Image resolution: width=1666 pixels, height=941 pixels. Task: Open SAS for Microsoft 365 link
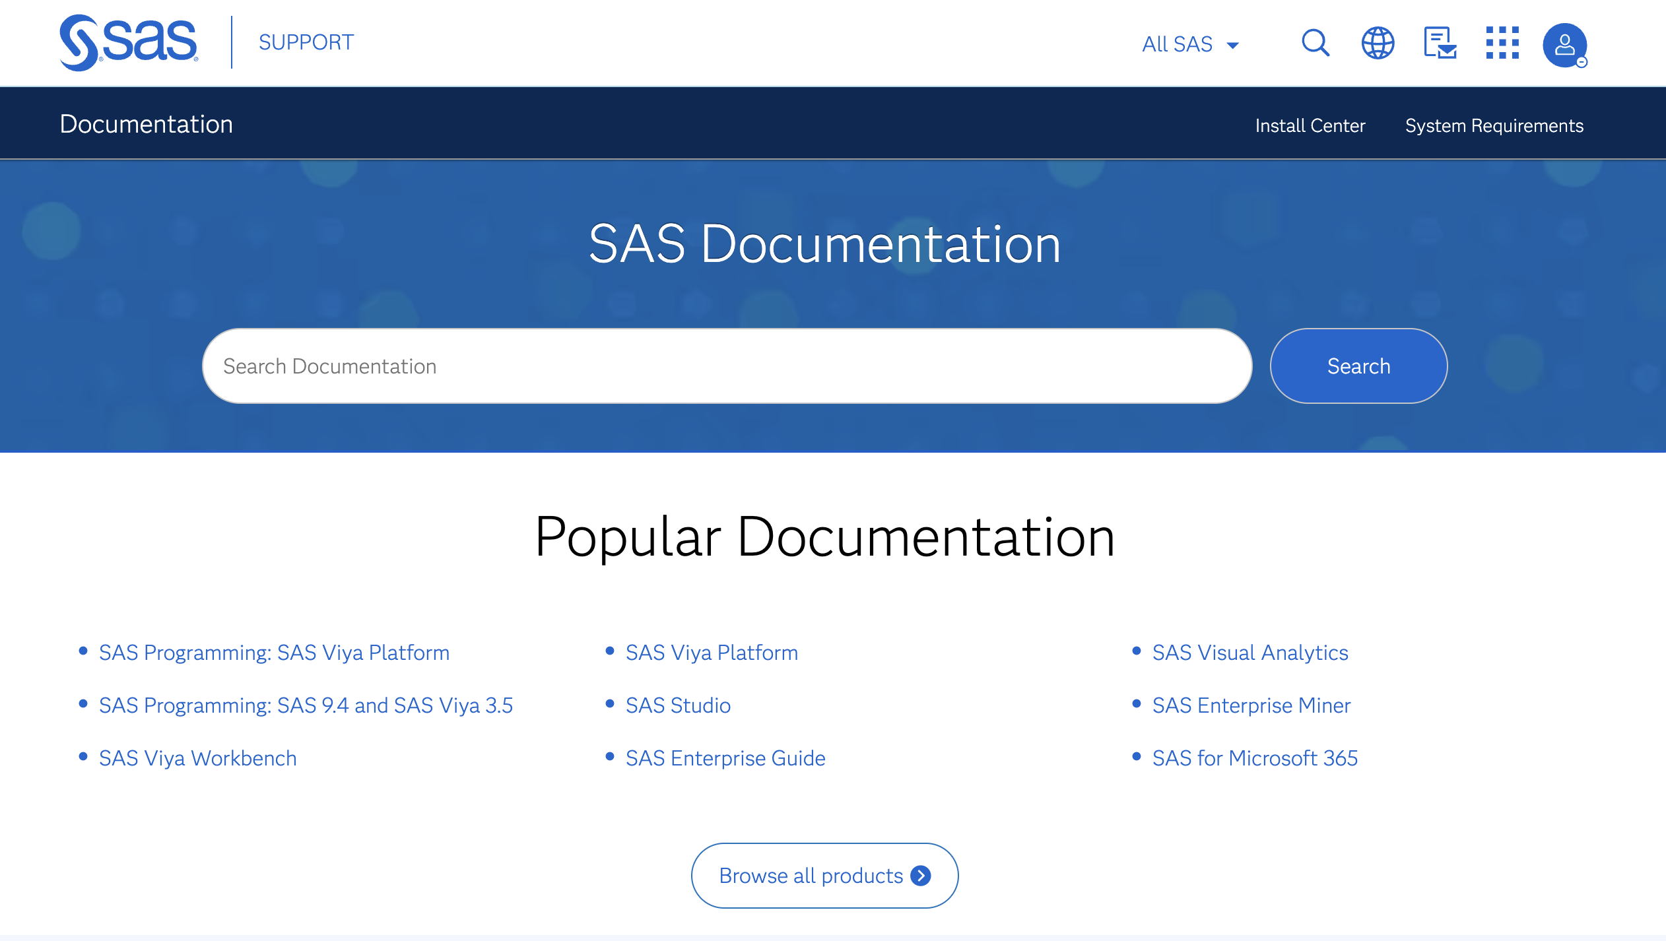pyautogui.click(x=1255, y=758)
